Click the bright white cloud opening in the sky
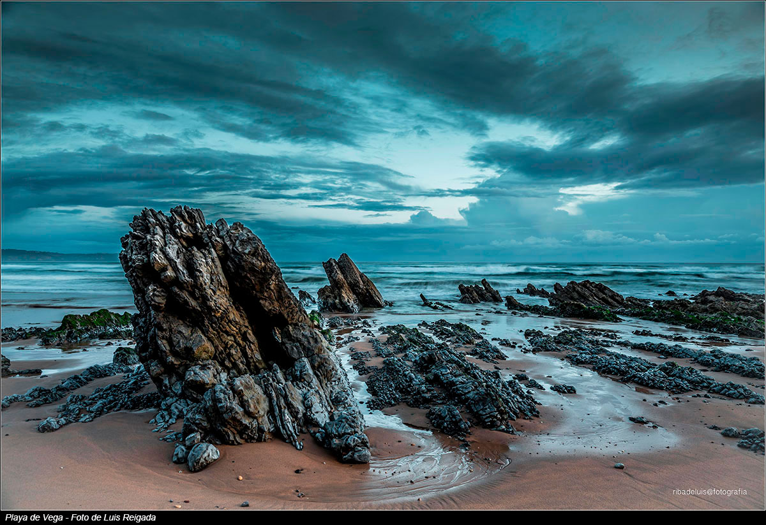 point(440,185)
